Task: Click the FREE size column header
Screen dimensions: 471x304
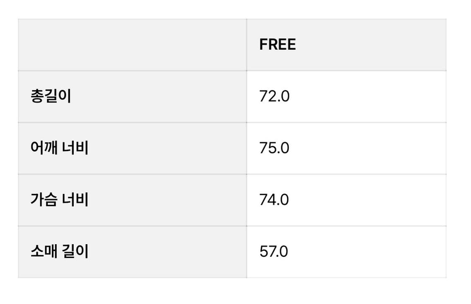Action: click(x=277, y=45)
